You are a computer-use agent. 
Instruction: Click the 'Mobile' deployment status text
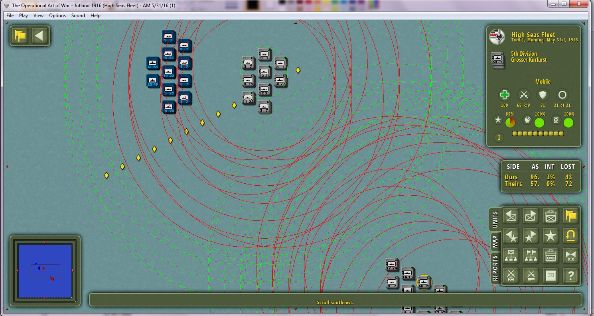coord(543,82)
